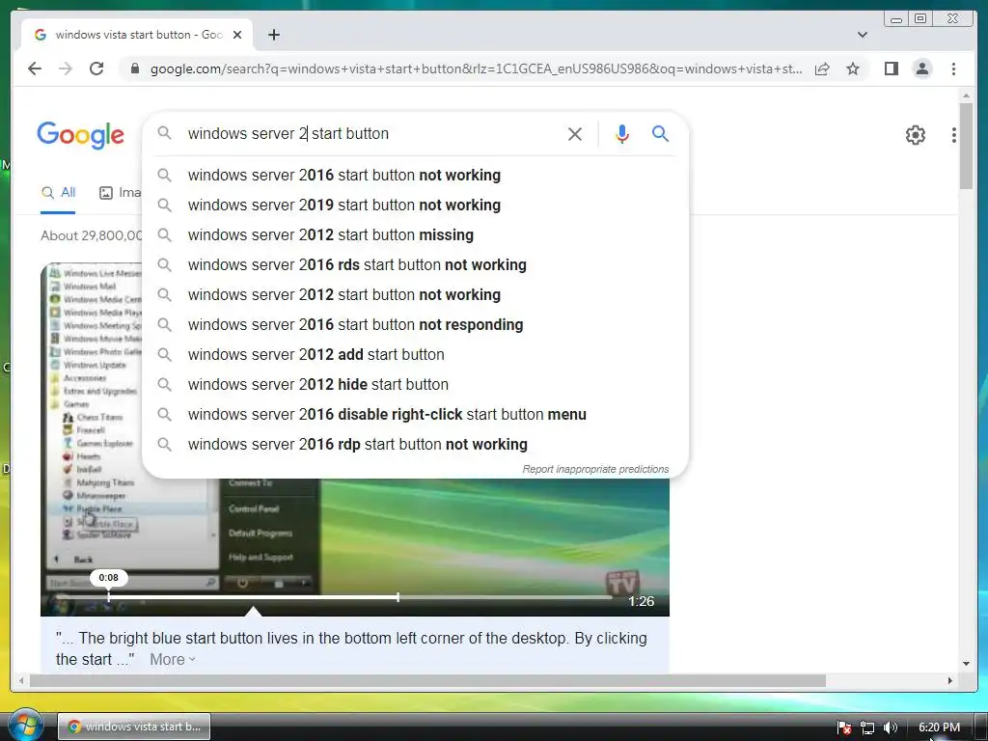Start voice search with the microphone icon
The image size is (988, 741).
click(622, 133)
